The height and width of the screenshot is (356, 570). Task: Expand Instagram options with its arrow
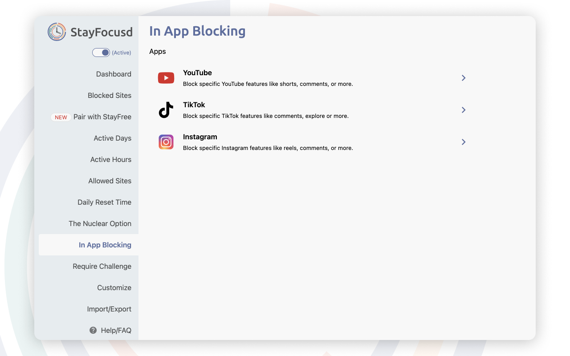(x=463, y=142)
